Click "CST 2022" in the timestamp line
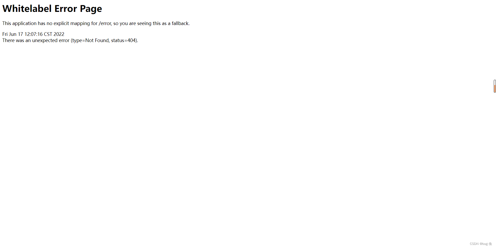496x248 pixels. (54, 34)
